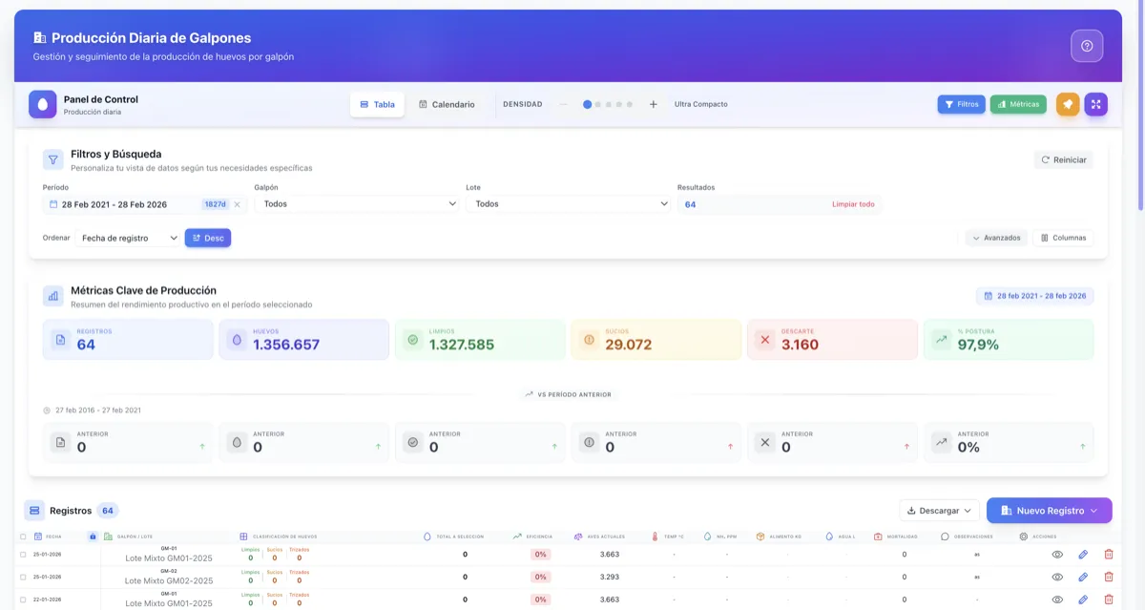Viewport: 1145px width, 610px height.
Task: Click the purple fullscreen expand icon
Action: click(1096, 104)
